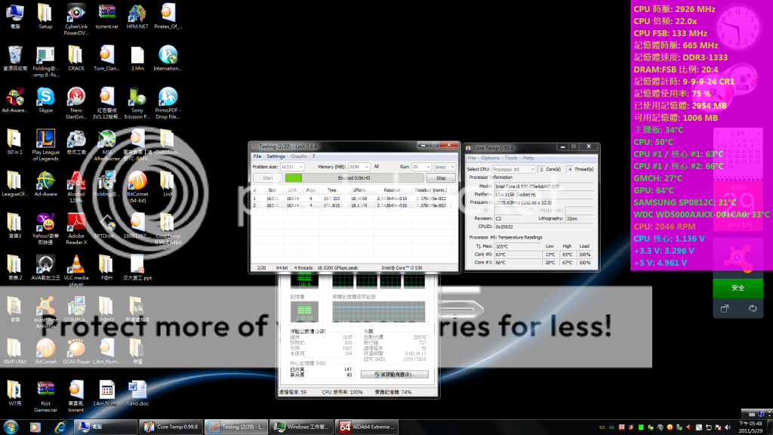This screenshot has height=435, width=773.
Task: Open the avast! Free Antivirus shortcut
Action: pos(45,313)
